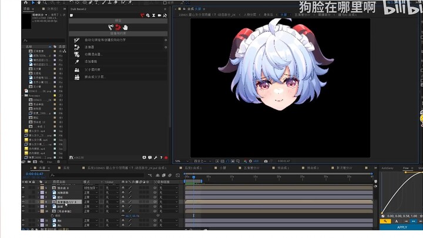Image resolution: width=423 pixels, height=238 pixels.
Task: Click the timeline current time 0:00:01:47
Action: pos(35,174)
